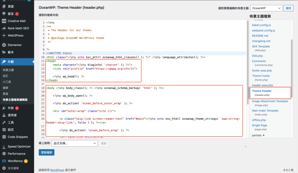Image resolution: width=298 pixels, height=173 pixels.
Task: Click the Web3Press plus icon
Action: 4,35
